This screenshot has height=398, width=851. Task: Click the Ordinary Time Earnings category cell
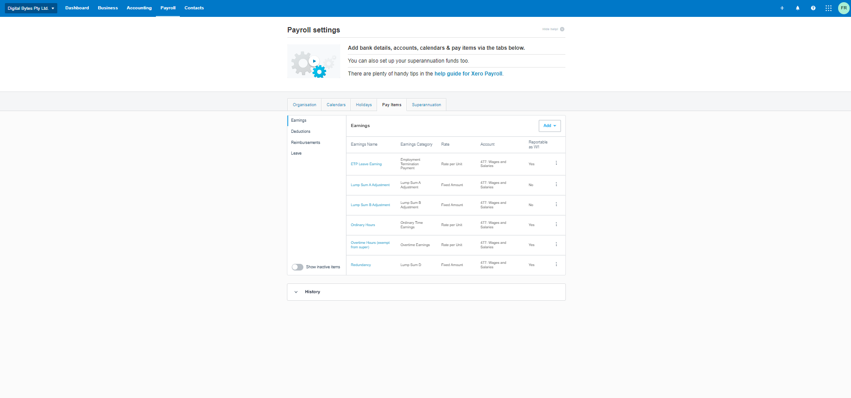412,225
